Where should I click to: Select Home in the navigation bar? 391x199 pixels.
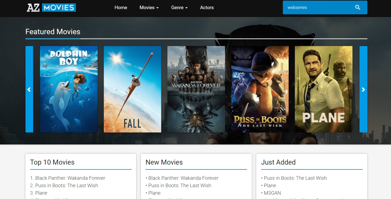(121, 7)
